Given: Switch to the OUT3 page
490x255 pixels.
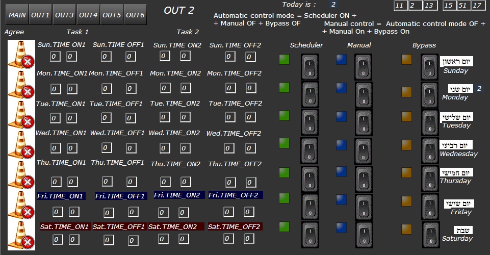Looking at the screenshot, I should coord(64,15).
